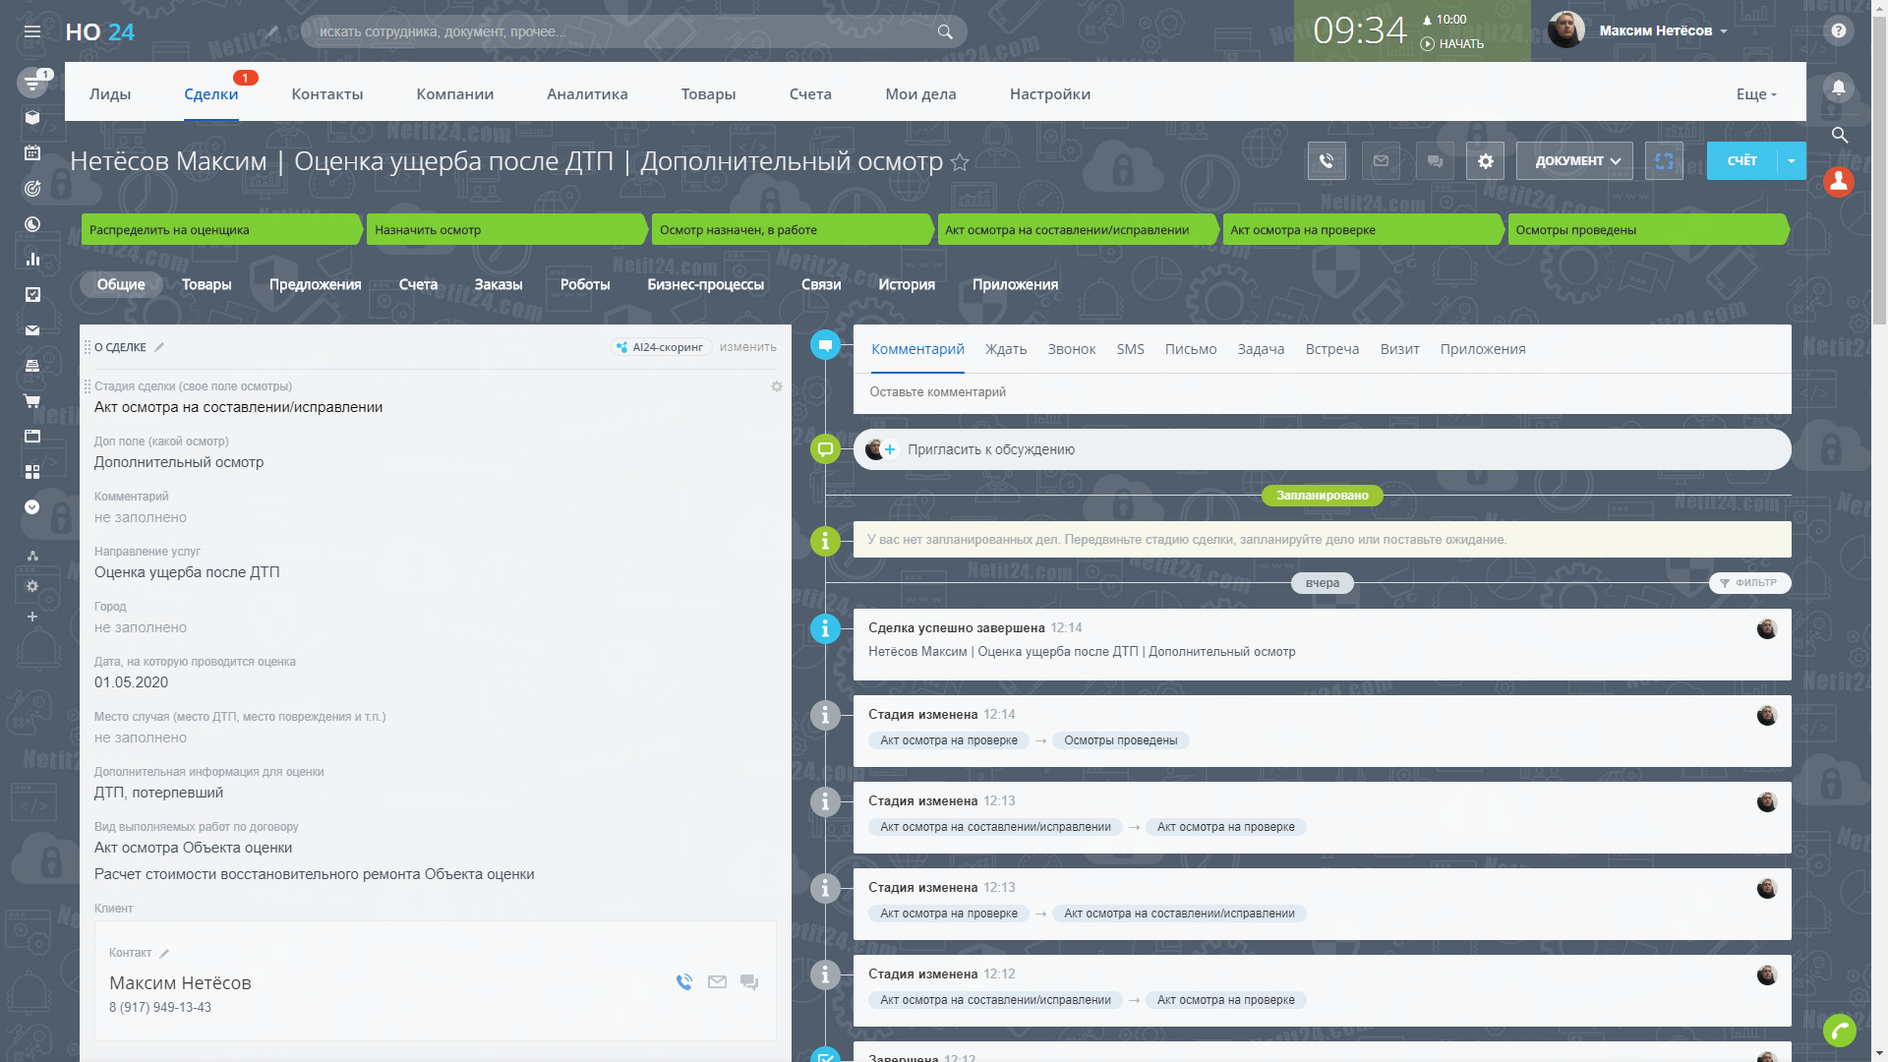Click the envelope email icon in deal header
Image resolution: width=1888 pixels, height=1062 pixels.
click(x=1381, y=161)
